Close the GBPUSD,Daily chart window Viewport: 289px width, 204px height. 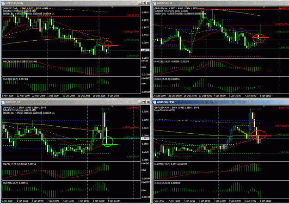(x=148, y=3)
